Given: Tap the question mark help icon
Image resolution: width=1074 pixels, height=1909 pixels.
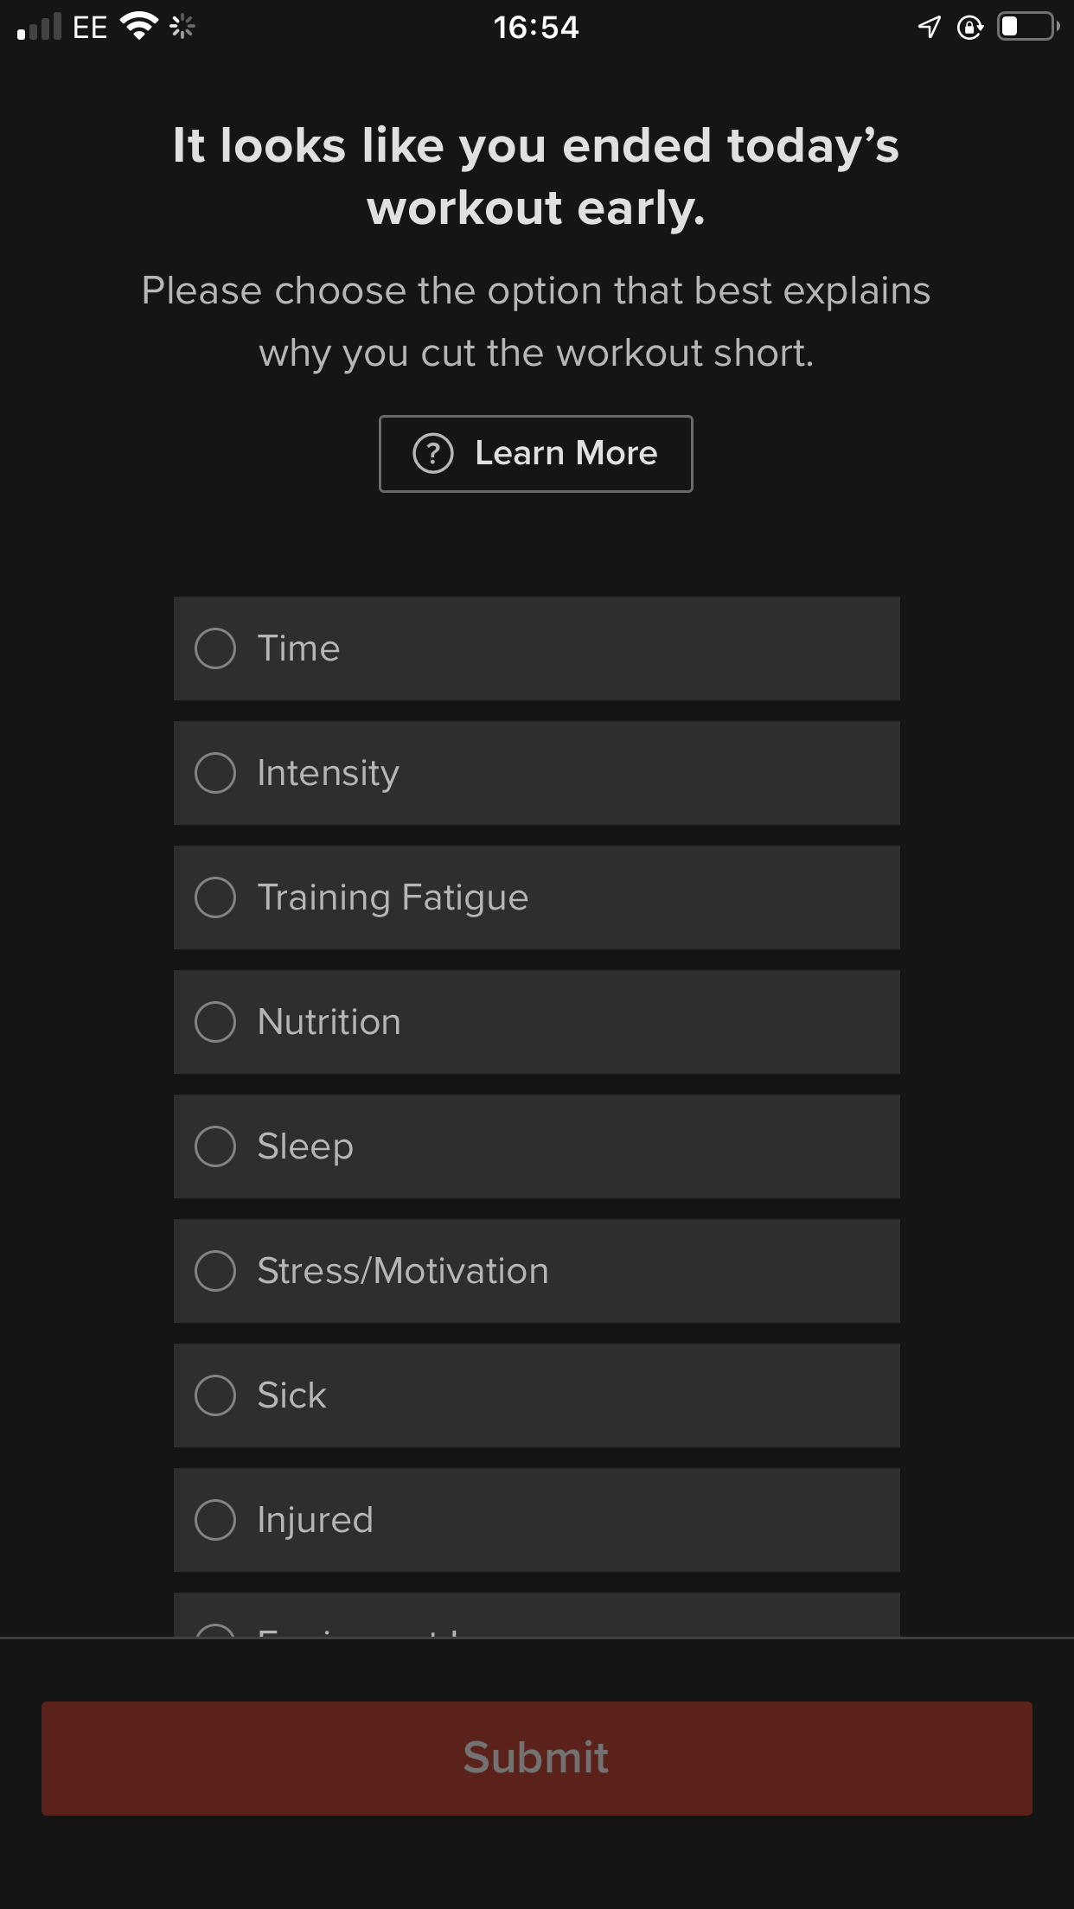Looking at the screenshot, I should [x=433, y=453].
